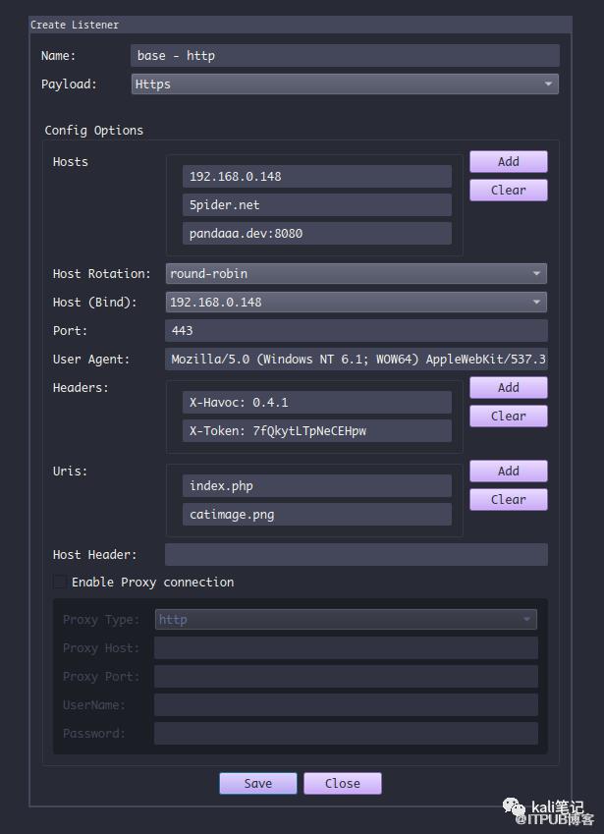The height and width of the screenshot is (834, 604).
Task: Select the 5pider.net host entry
Action: click(316, 205)
